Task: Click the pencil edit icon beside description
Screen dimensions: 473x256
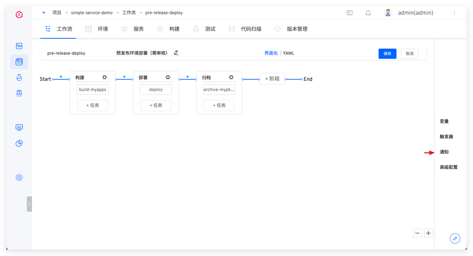Action: point(176,53)
